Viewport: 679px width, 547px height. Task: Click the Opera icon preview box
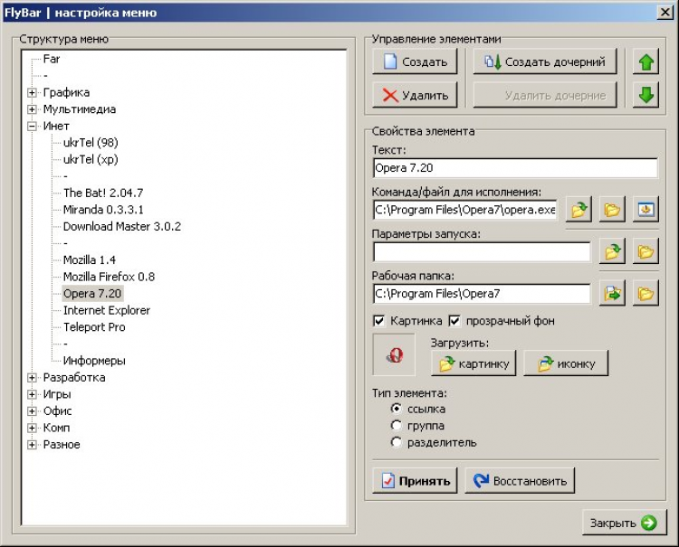[394, 354]
